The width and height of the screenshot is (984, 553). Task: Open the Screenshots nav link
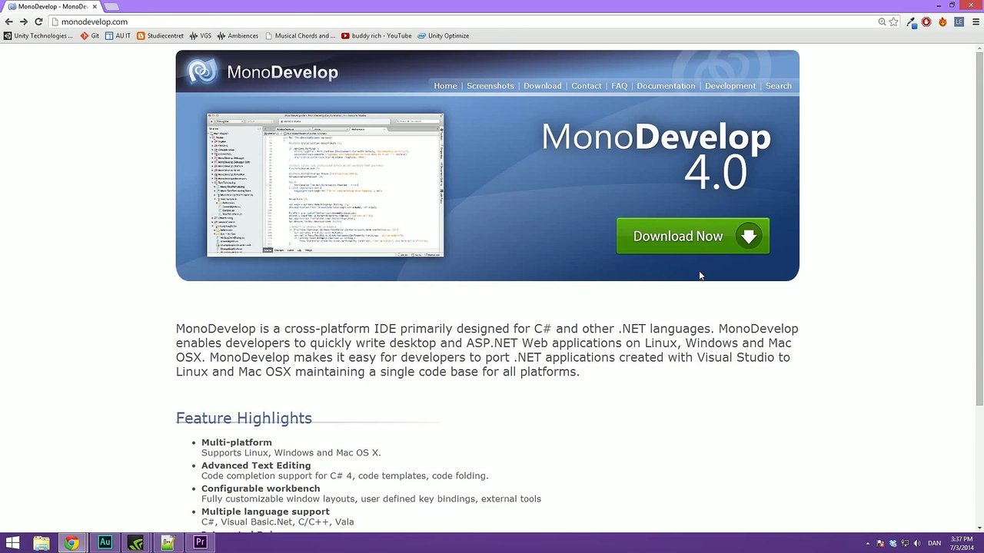tap(490, 86)
